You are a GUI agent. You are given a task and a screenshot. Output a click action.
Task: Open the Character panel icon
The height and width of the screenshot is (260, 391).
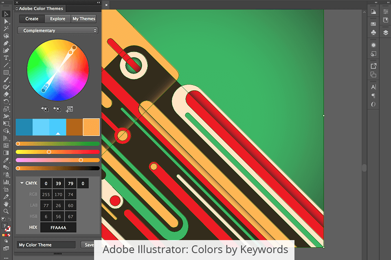[x=373, y=87]
